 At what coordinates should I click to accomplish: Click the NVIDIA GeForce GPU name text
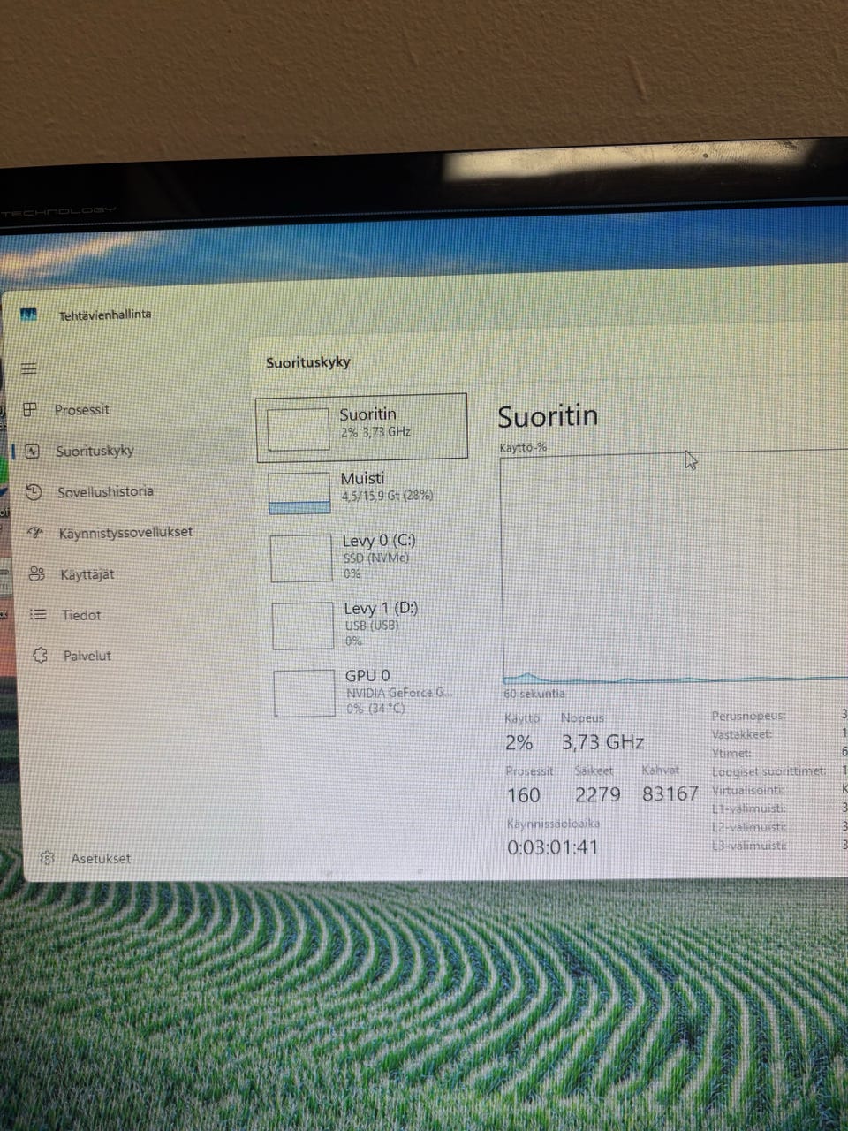click(399, 693)
